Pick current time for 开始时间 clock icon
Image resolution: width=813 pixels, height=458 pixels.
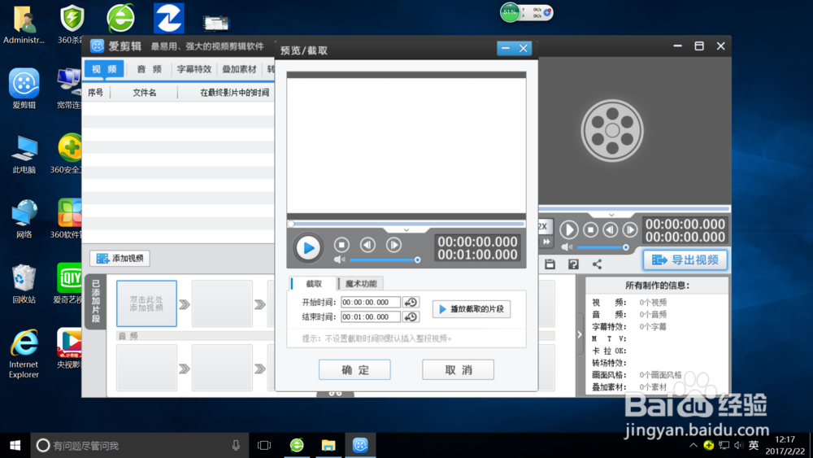(411, 302)
